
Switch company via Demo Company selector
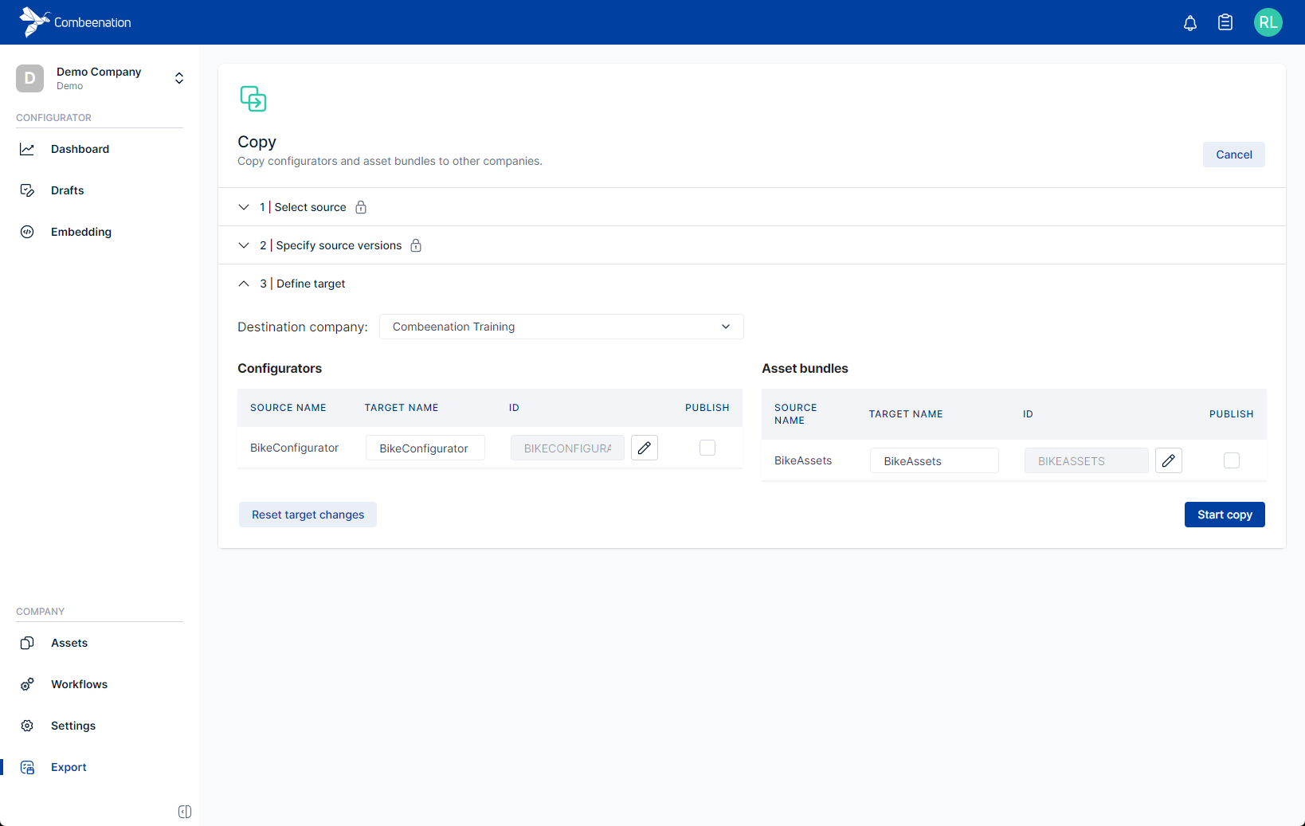(x=100, y=78)
